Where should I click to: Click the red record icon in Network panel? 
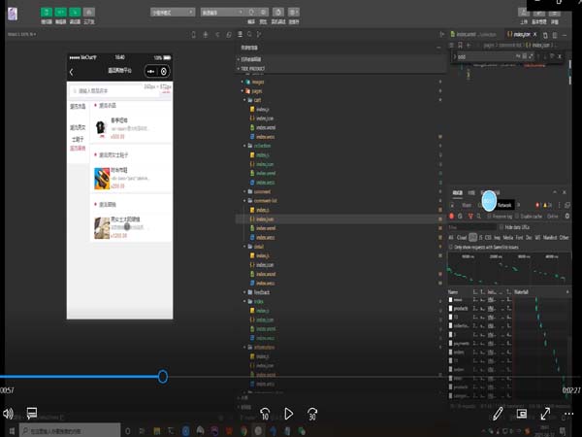click(x=453, y=216)
